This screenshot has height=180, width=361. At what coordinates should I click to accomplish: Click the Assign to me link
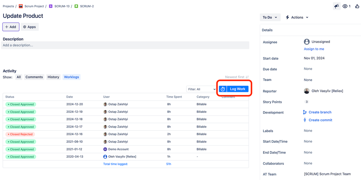tap(314, 49)
